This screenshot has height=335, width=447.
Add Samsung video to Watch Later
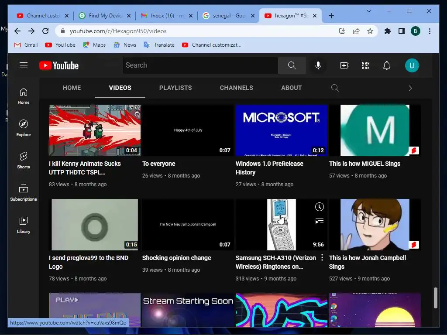click(319, 207)
